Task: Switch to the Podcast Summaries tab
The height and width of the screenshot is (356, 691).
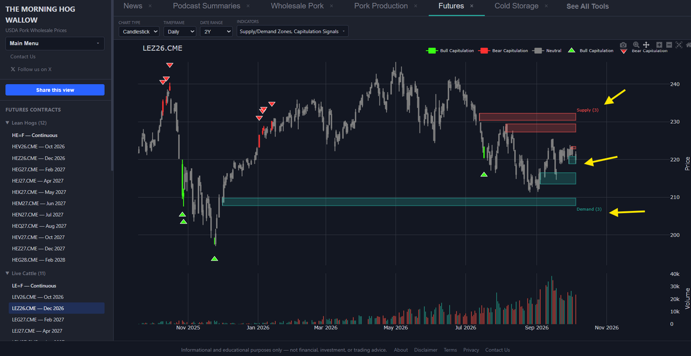Action: (x=207, y=6)
